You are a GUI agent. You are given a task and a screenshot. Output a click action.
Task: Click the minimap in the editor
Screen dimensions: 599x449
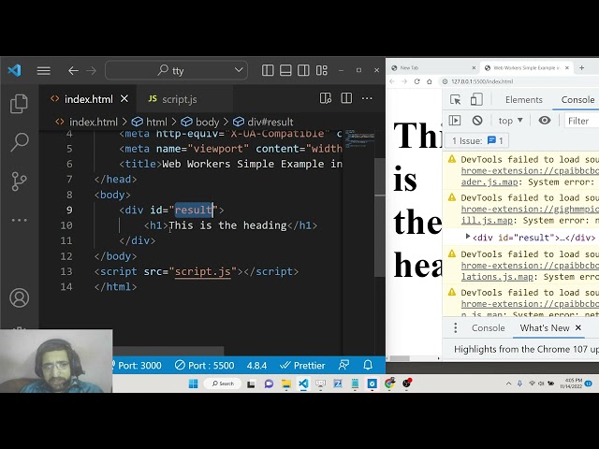pos(359,138)
